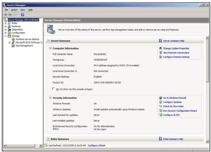Open View Network Connections link
This screenshot has height=152, width=211.
point(176,53)
